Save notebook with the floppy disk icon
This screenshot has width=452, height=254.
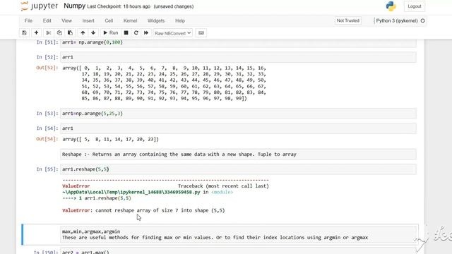coord(24,33)
